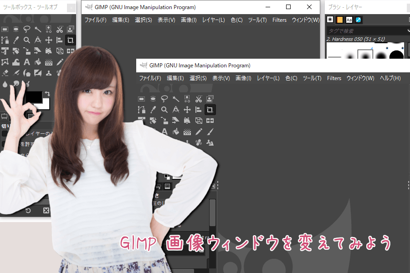Select Move tool in left toolbox window
Image resolution: width=410 pixels, height=273 pixels.
click(x=49, y=40)
